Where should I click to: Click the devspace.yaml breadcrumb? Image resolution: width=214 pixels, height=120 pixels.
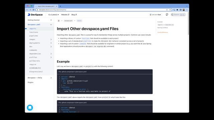pyautogui.click(x=68, y=21)
